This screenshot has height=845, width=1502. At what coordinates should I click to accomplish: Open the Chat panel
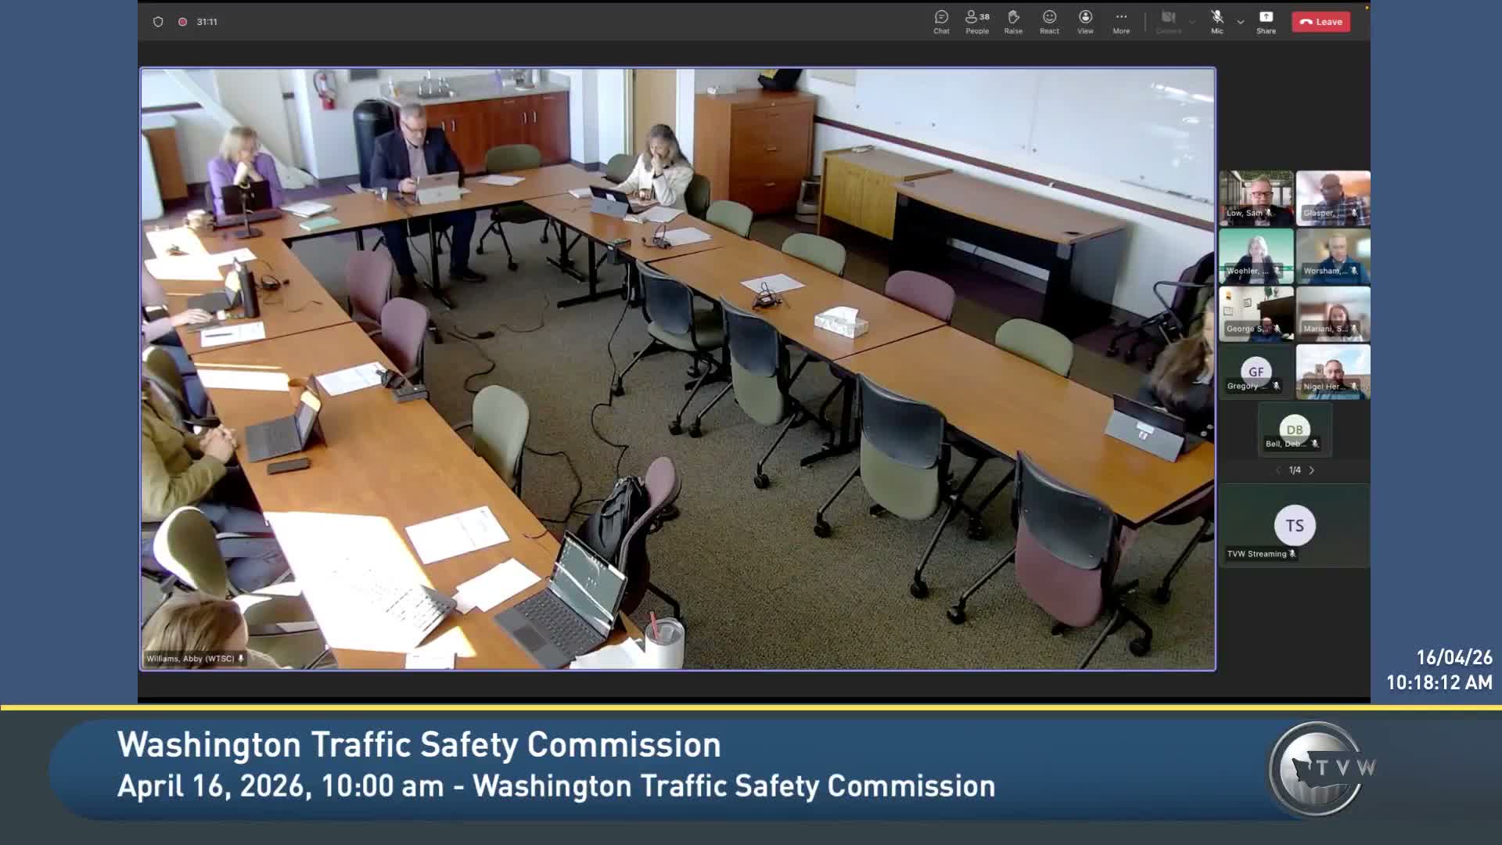point(941,22)
